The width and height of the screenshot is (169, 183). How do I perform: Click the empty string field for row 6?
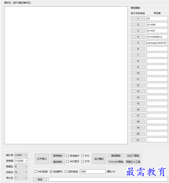(157, 49)
